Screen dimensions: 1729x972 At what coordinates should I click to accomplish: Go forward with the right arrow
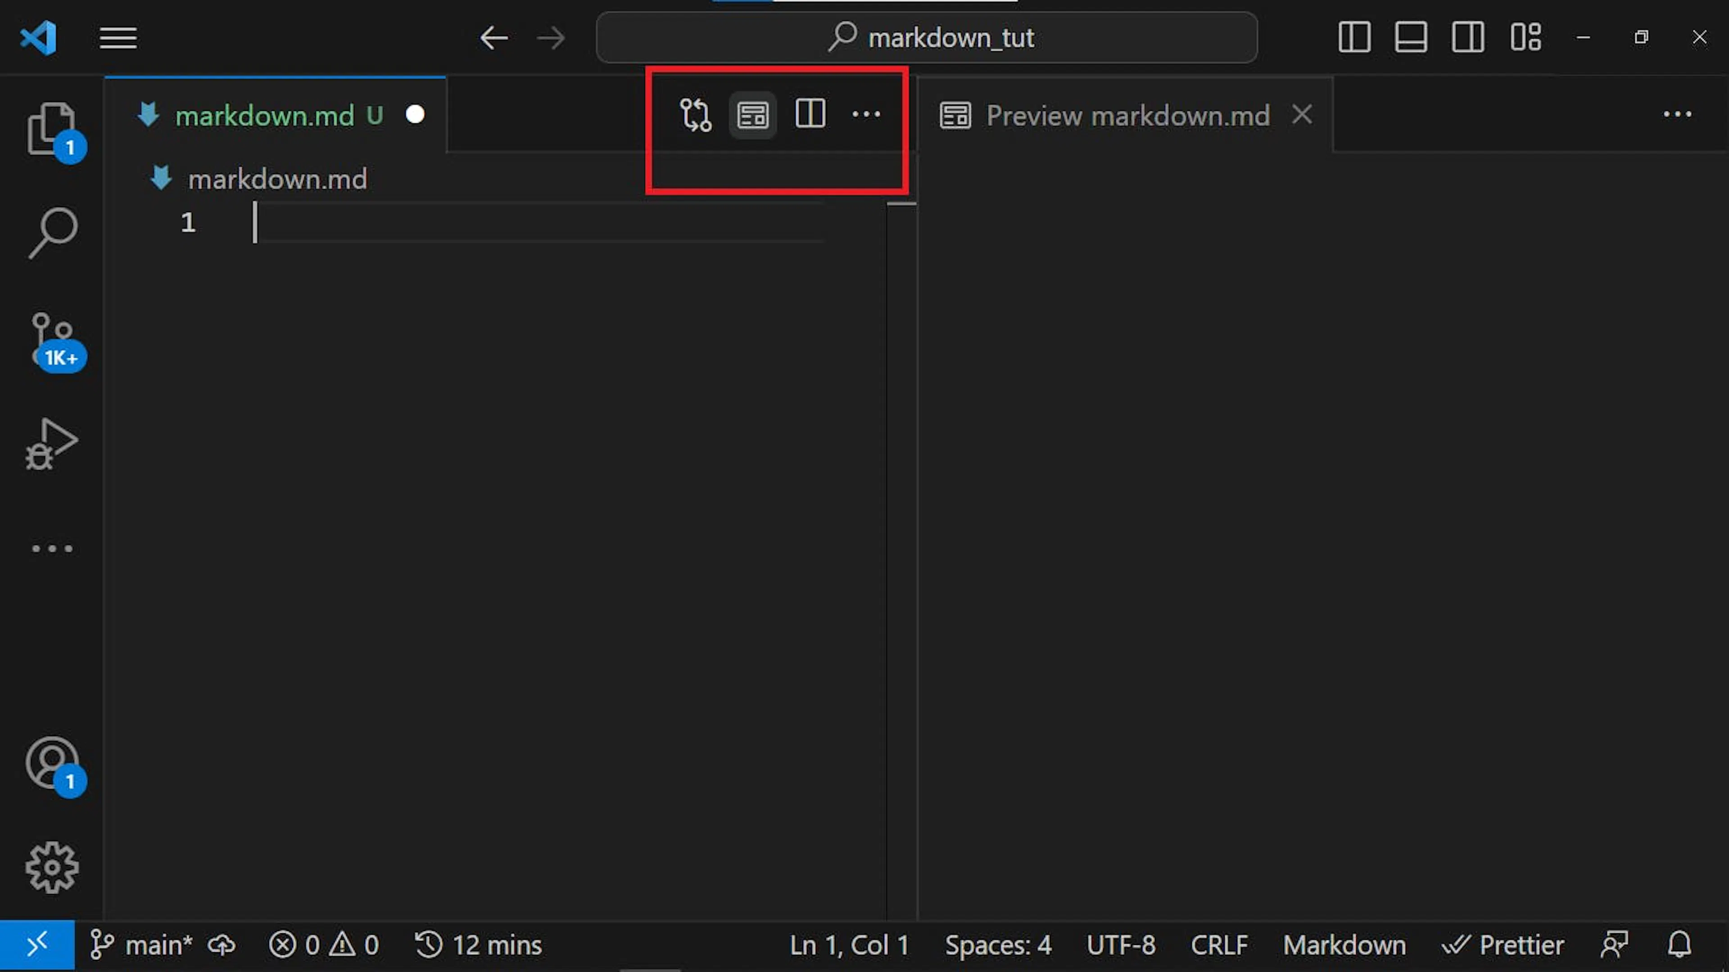tap(551, 37)
